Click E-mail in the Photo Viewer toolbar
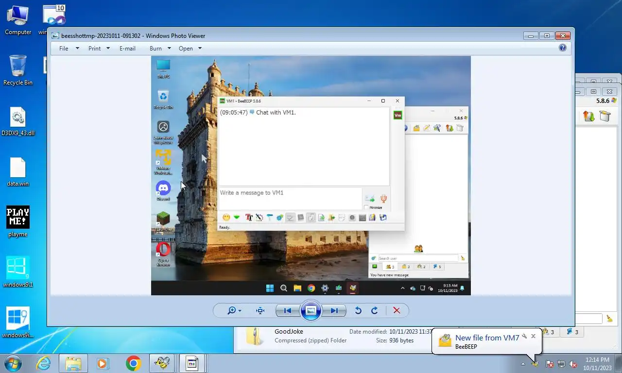Viewport: 622px width, 373px height. tap(127, 48)
